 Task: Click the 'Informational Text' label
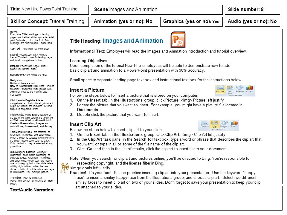click(87, 51)
